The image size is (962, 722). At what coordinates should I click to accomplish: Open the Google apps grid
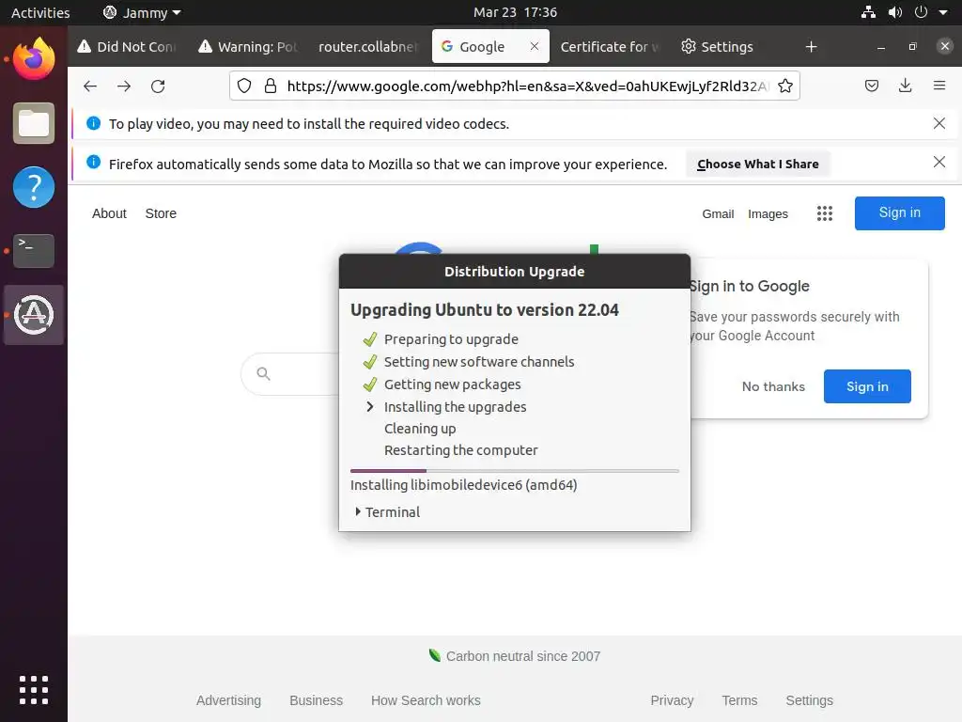825,213
